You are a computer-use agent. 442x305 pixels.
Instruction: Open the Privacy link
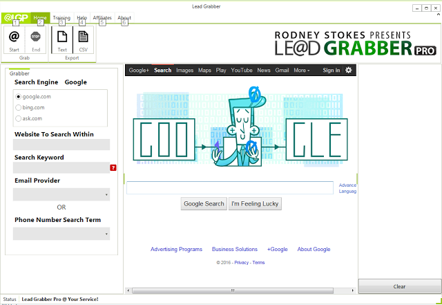(242, 262)
